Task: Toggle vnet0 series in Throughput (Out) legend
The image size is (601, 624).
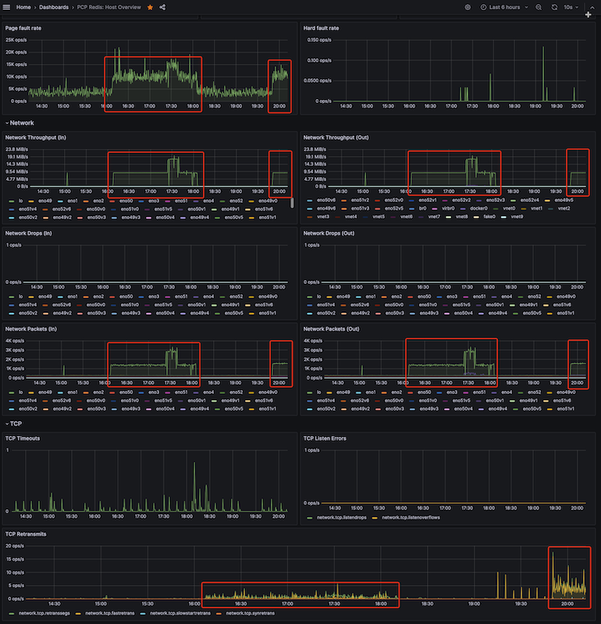Action: pos(509,208)
